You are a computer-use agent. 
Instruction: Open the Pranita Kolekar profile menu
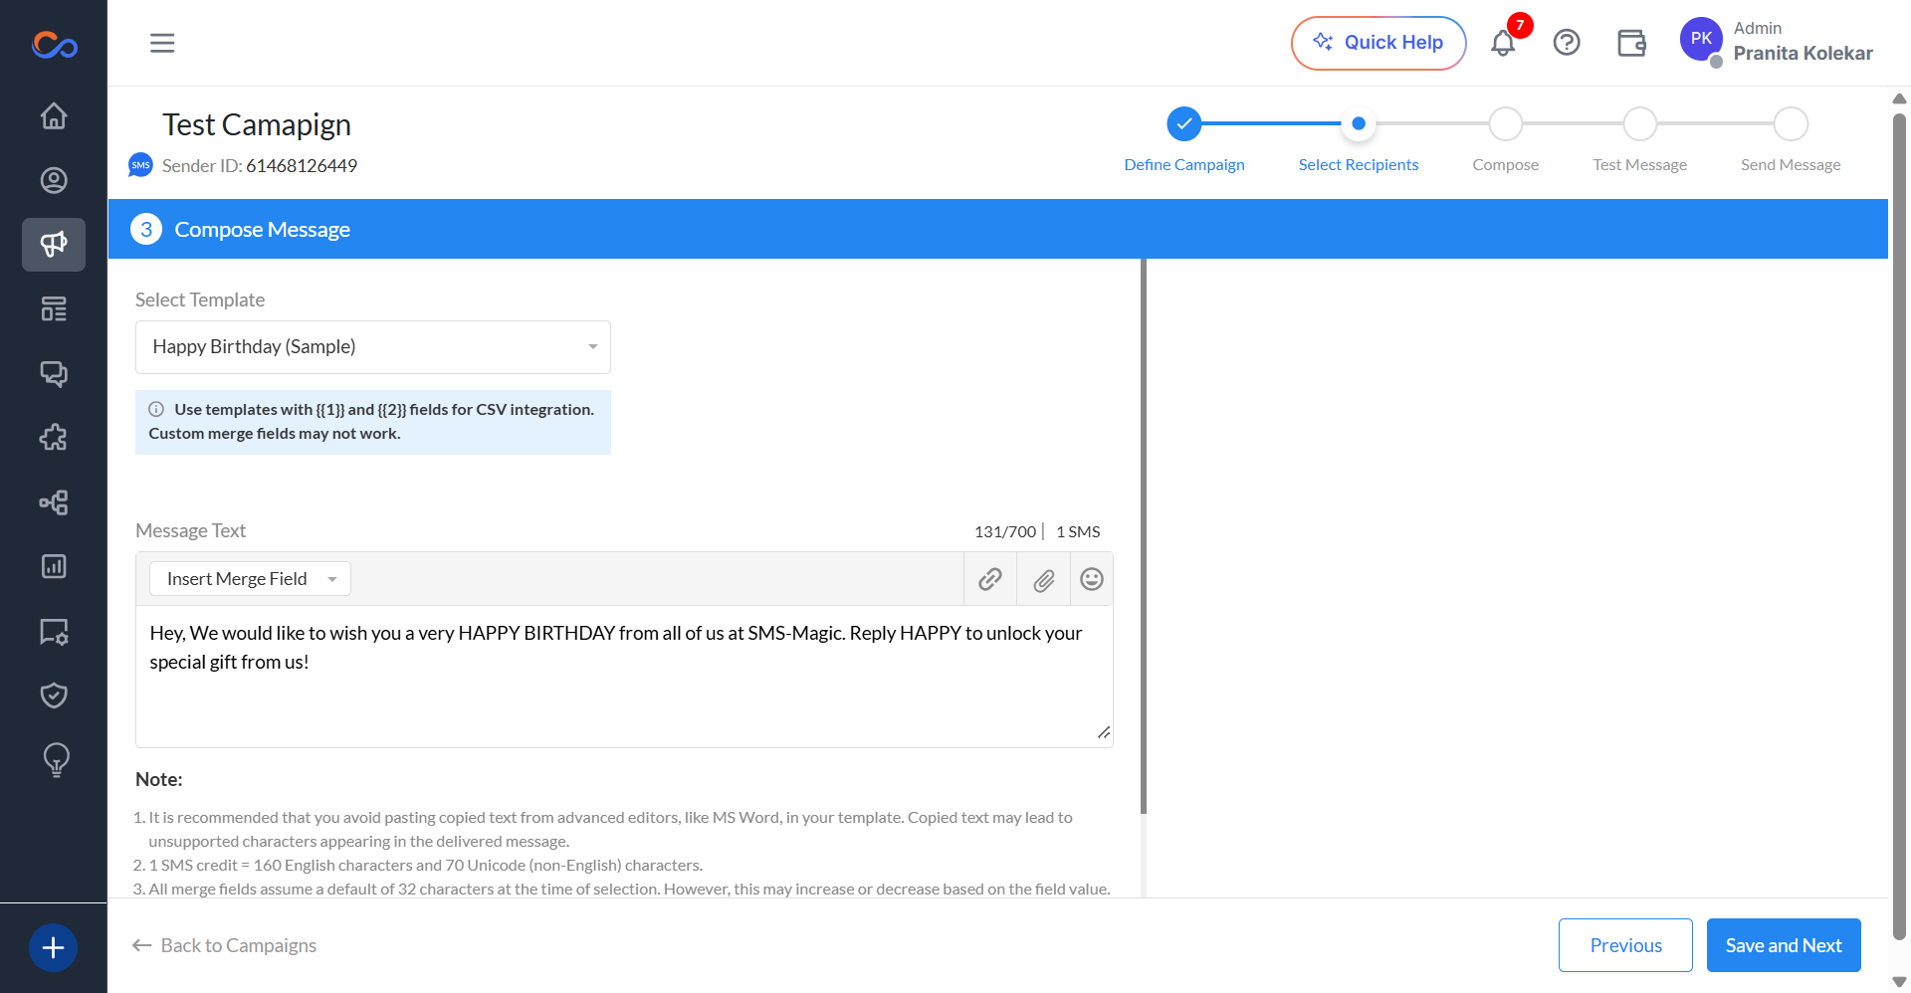(1777, 42)
